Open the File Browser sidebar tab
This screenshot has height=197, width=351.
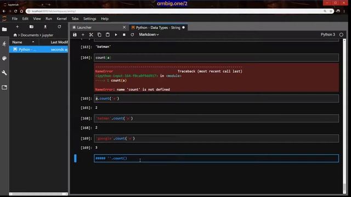(x=4, y=29)
